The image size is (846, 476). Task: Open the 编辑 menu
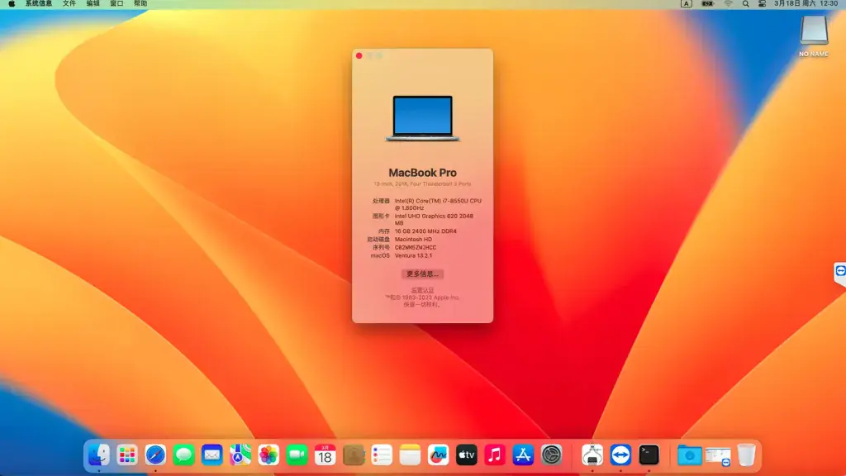coord(93,4)
